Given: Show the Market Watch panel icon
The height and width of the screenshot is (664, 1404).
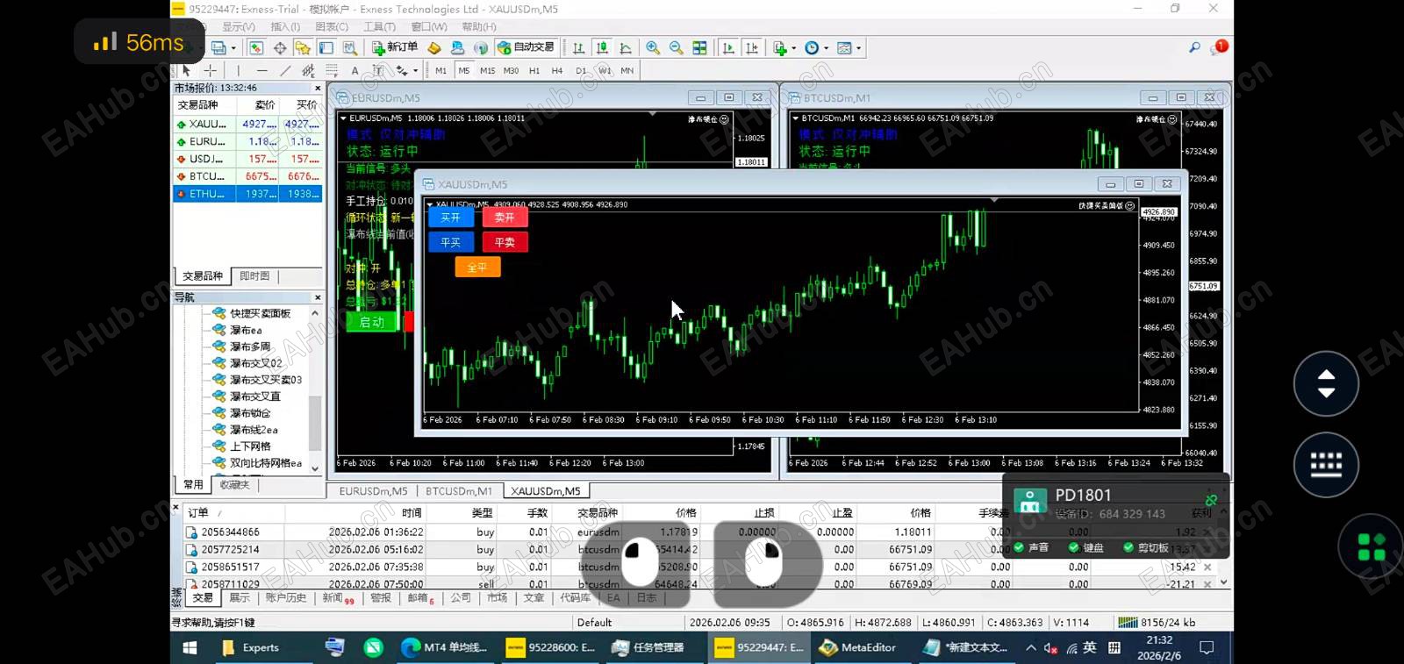Looking at the screenshot, I should 256,47.
